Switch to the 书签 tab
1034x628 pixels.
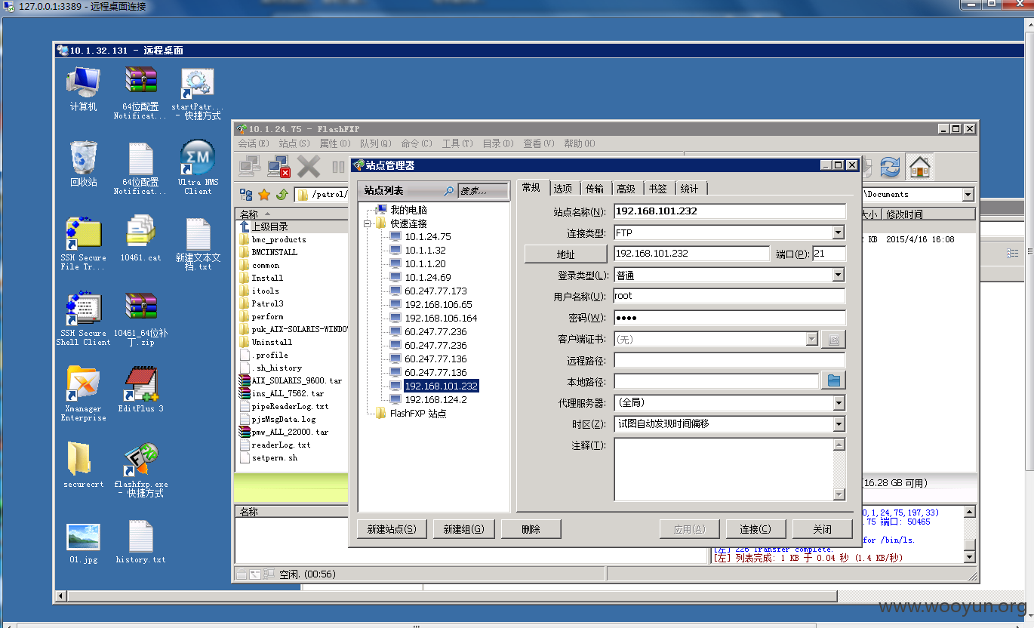coord(657,188)
